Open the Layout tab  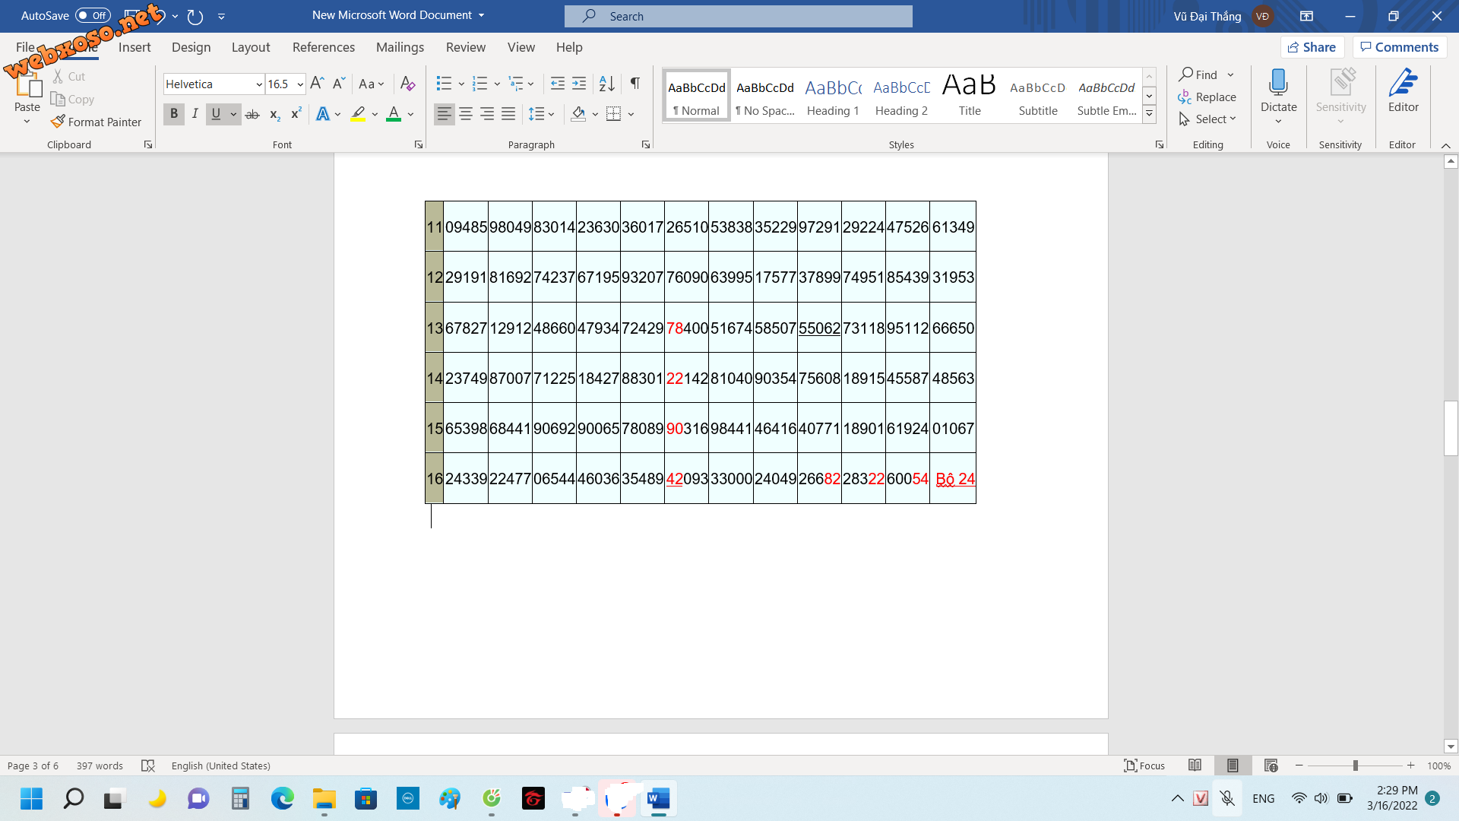(251, 47)
